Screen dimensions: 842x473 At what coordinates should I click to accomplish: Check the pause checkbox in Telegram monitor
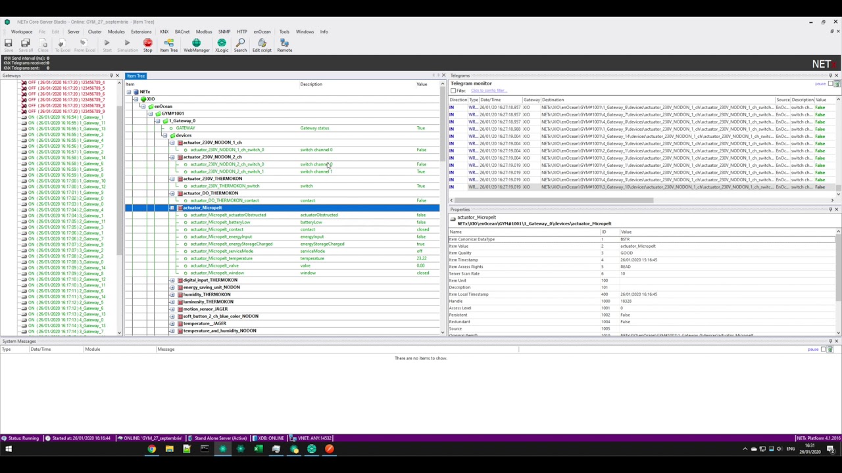830,83
